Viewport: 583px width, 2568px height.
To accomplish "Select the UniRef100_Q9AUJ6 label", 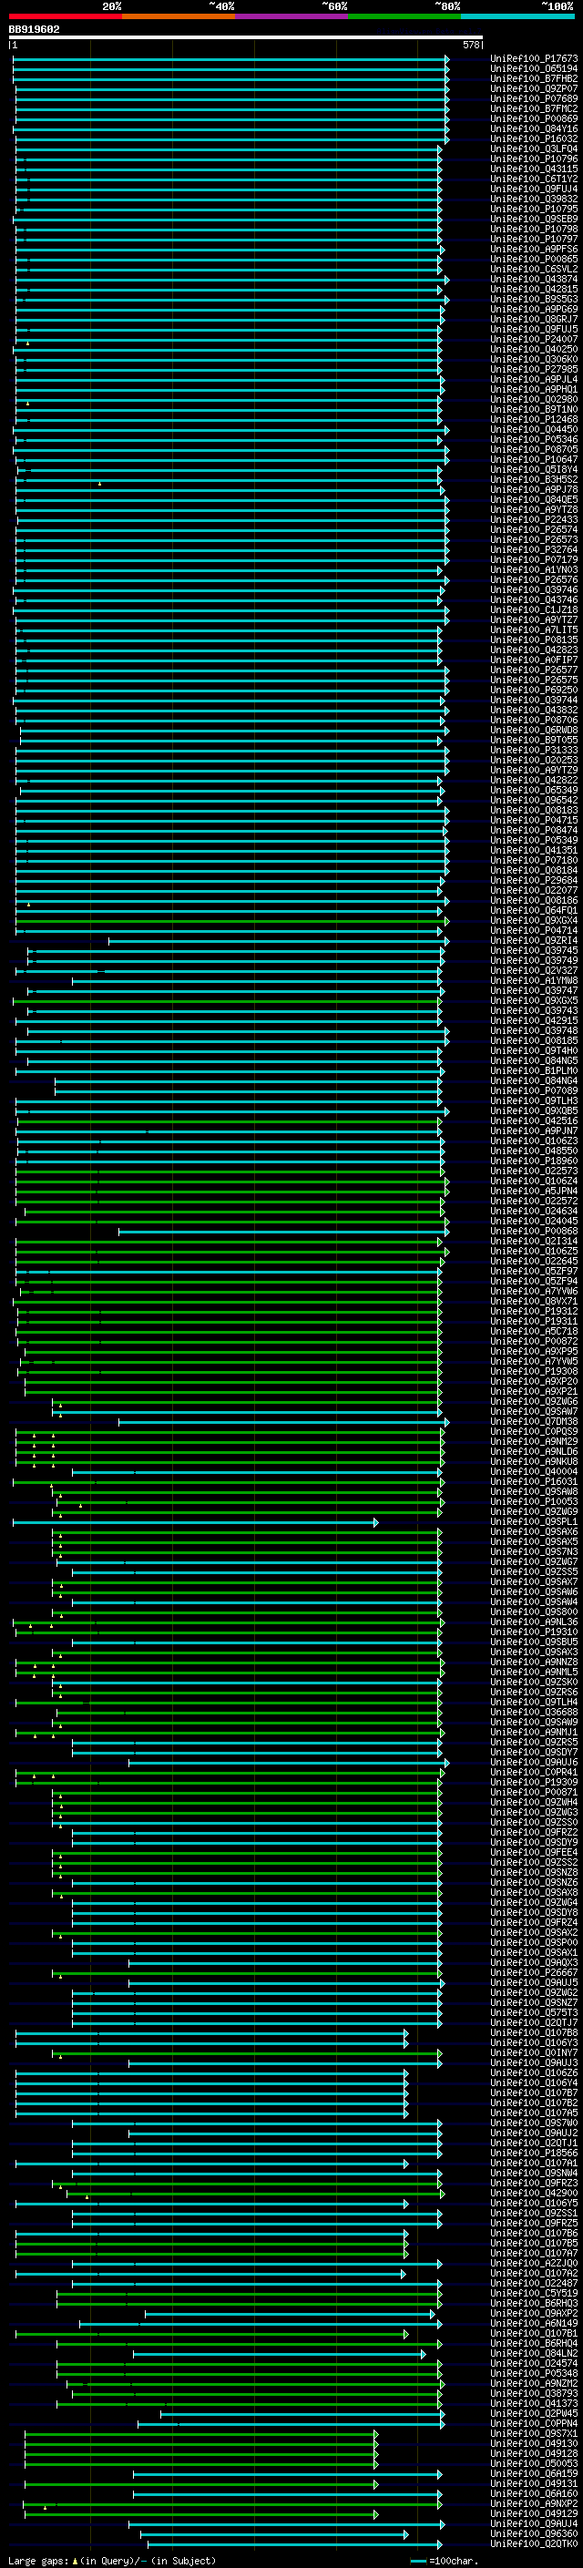I will pos(534,1762).
